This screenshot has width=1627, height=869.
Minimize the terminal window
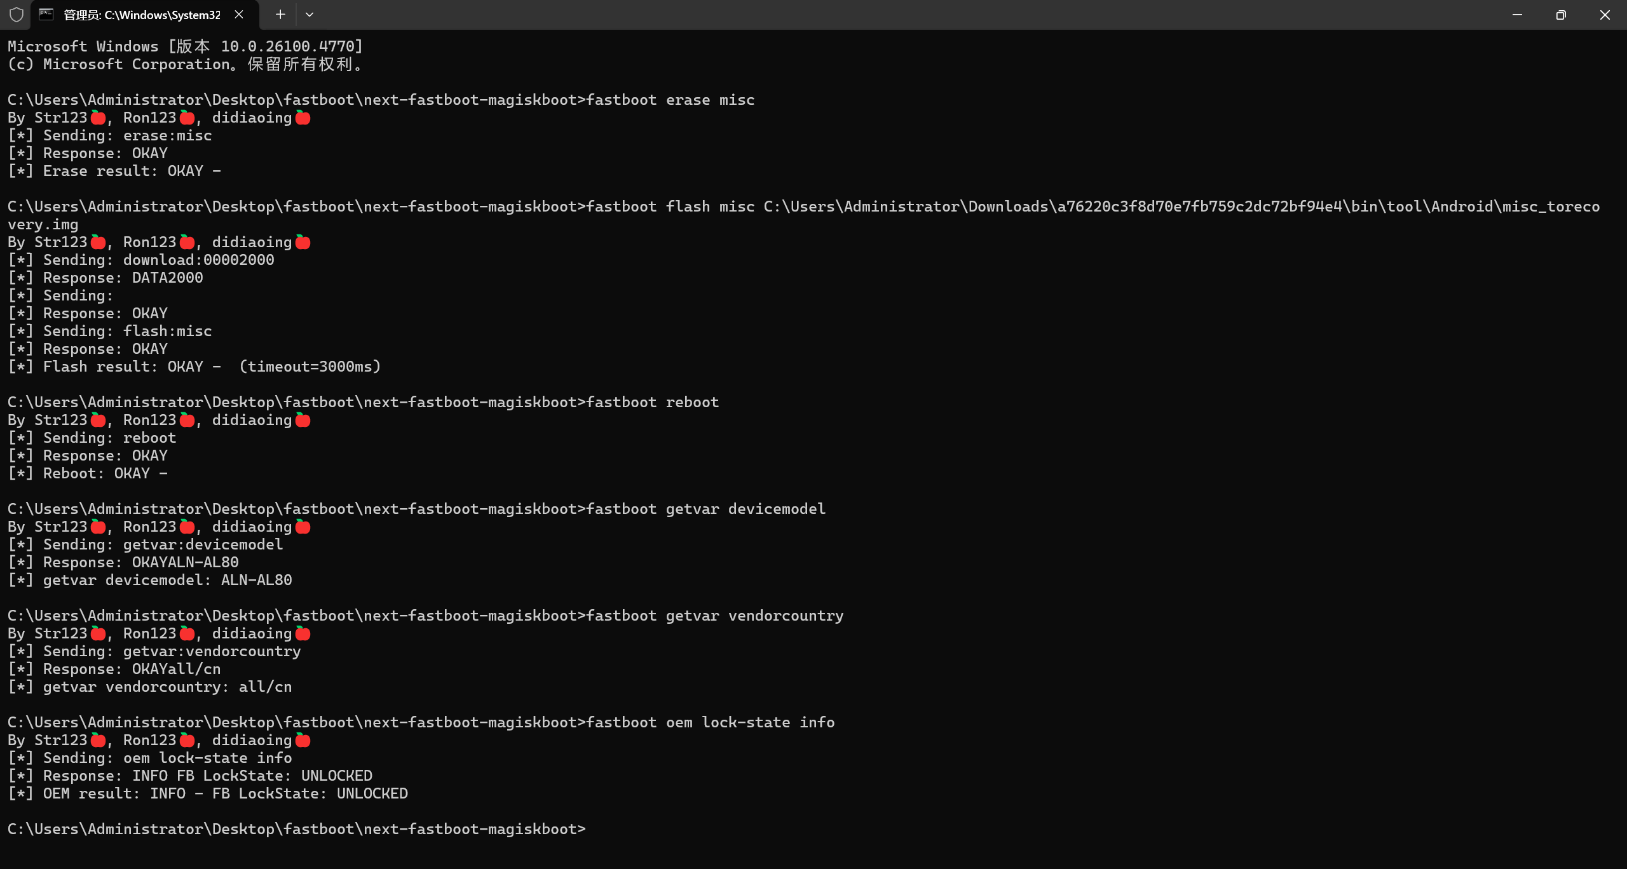[1517, 15]
